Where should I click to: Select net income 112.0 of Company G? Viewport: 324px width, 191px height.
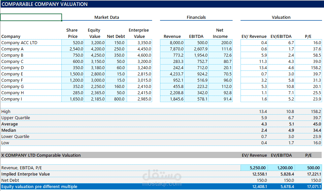(220, 86)
